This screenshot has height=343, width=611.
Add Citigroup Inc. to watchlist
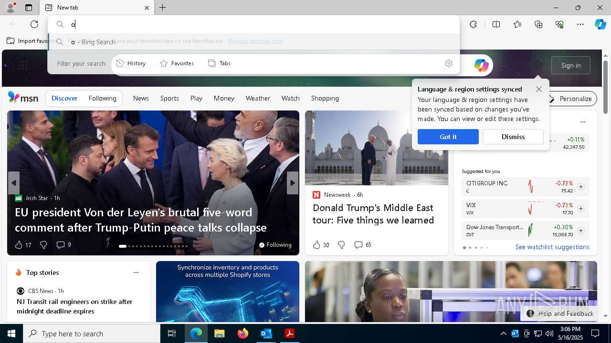[x=581, y=187]
